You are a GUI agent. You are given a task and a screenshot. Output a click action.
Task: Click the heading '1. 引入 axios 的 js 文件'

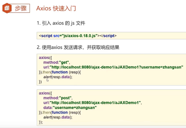click(61, 23)
